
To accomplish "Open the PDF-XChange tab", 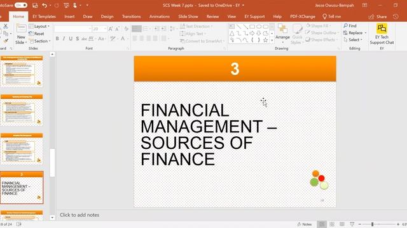I will (303, 16).
